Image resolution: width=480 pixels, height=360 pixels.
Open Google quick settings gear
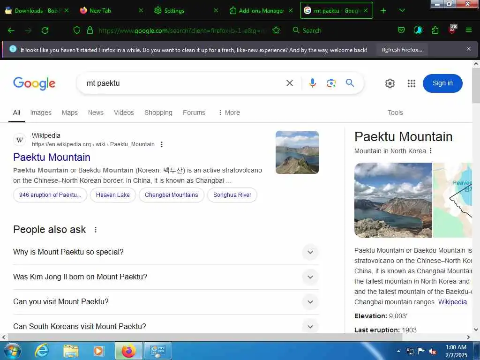(x=390, y=83)
